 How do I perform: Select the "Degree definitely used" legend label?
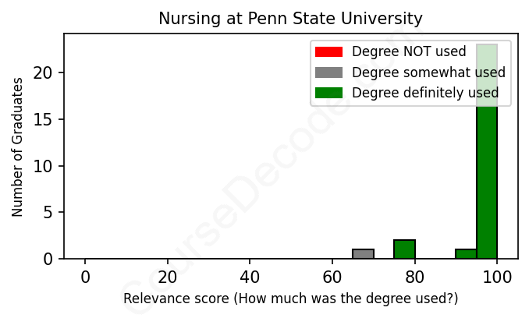pyautogui.click(x=425, y=94)
